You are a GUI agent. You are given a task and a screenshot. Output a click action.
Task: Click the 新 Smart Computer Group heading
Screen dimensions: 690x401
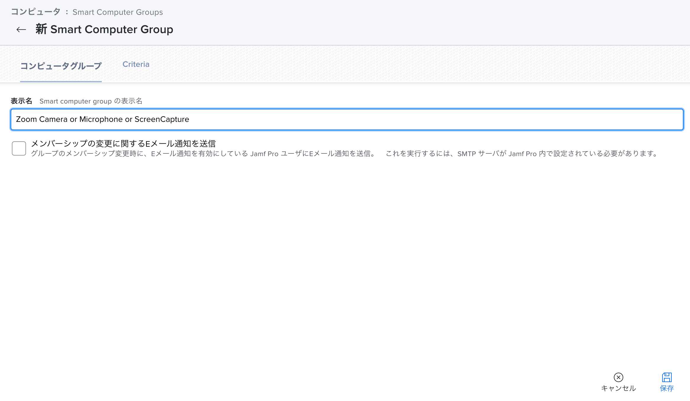coord(104,29)
